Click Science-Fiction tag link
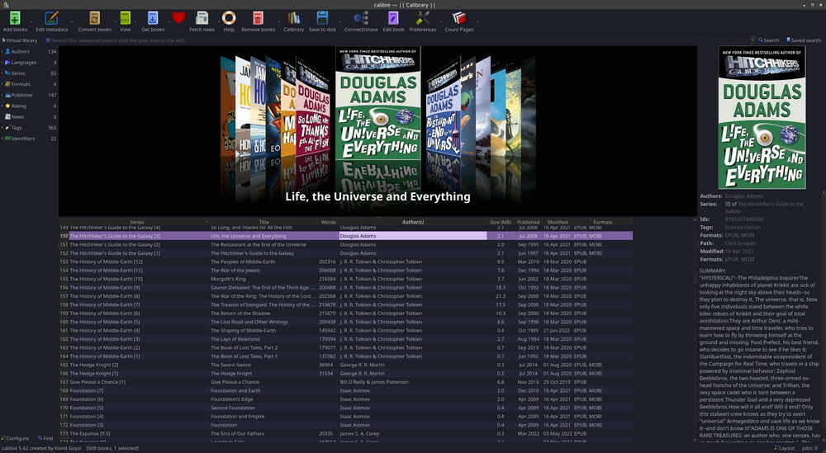 point(743,227)
